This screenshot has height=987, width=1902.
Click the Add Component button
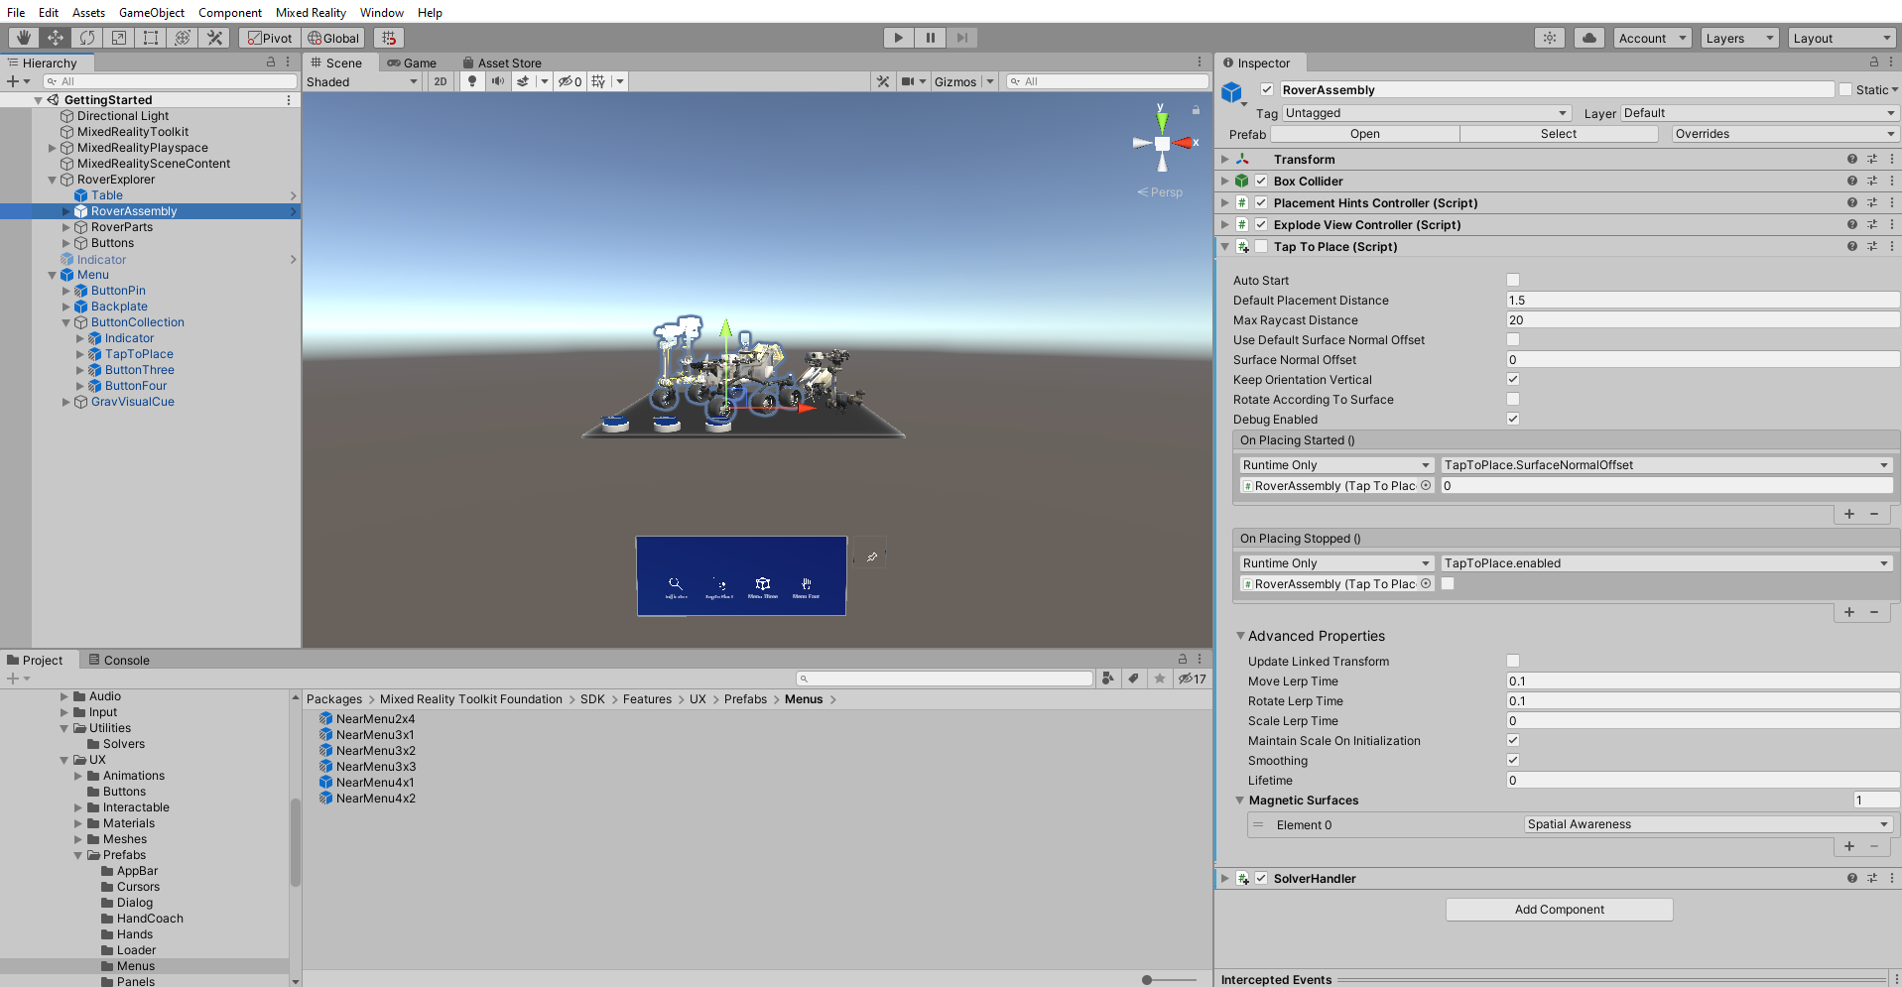pos(1559,910)
